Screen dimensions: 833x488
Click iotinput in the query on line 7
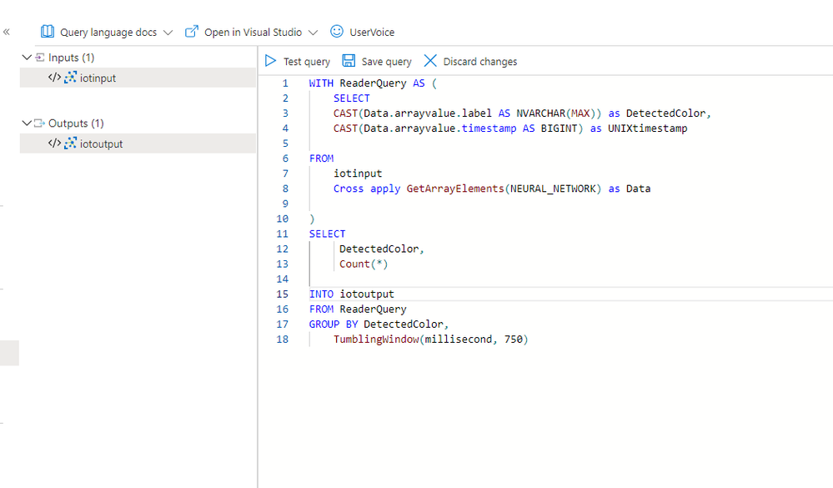coord(358,174)
